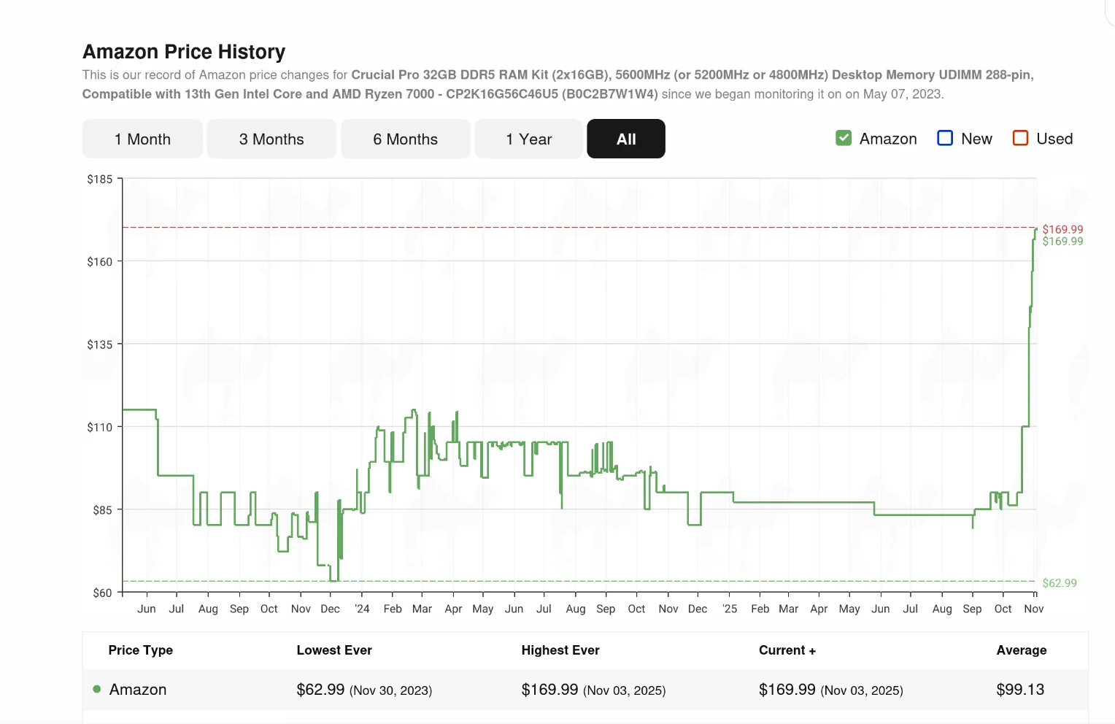
Task: Select the "1 Year" time range
Action: pyautogui.click(x=528, y=138)
